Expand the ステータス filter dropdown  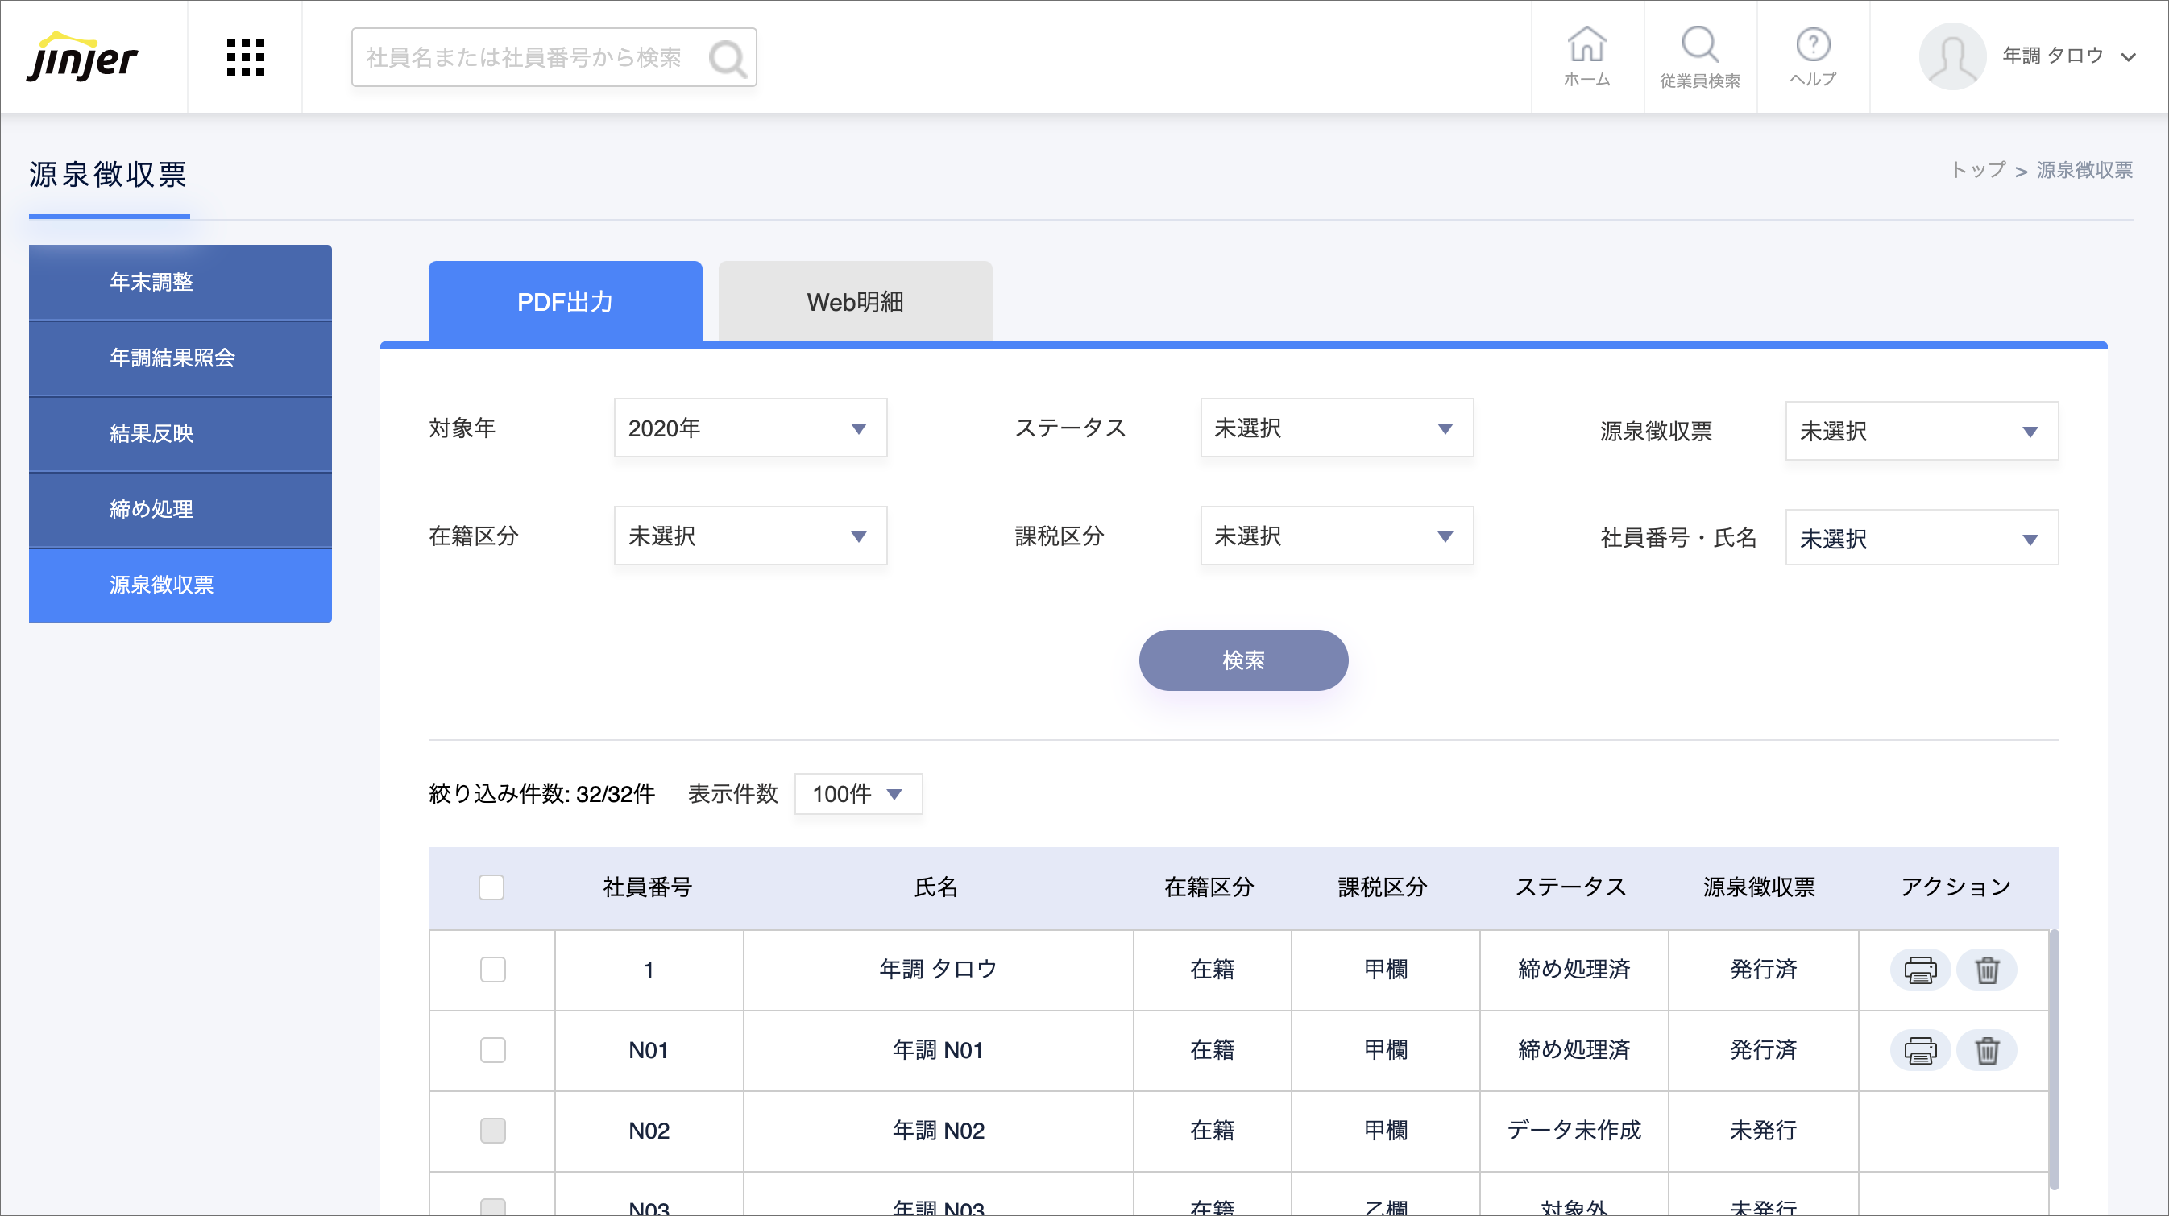(x=1335, y=428)
